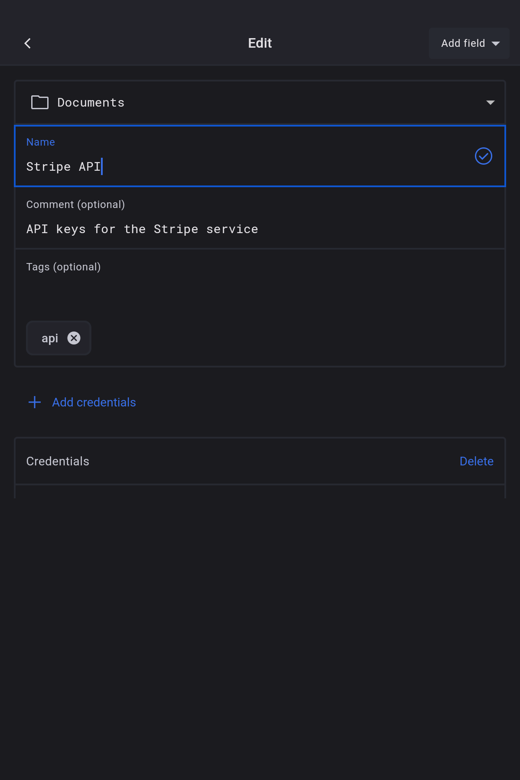520x780 pixels.
Task: Go back using the left arrow
Action: tap(28, 43)
